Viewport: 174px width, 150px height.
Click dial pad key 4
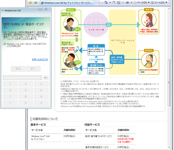pyautogui.click(x=10, y=90)
